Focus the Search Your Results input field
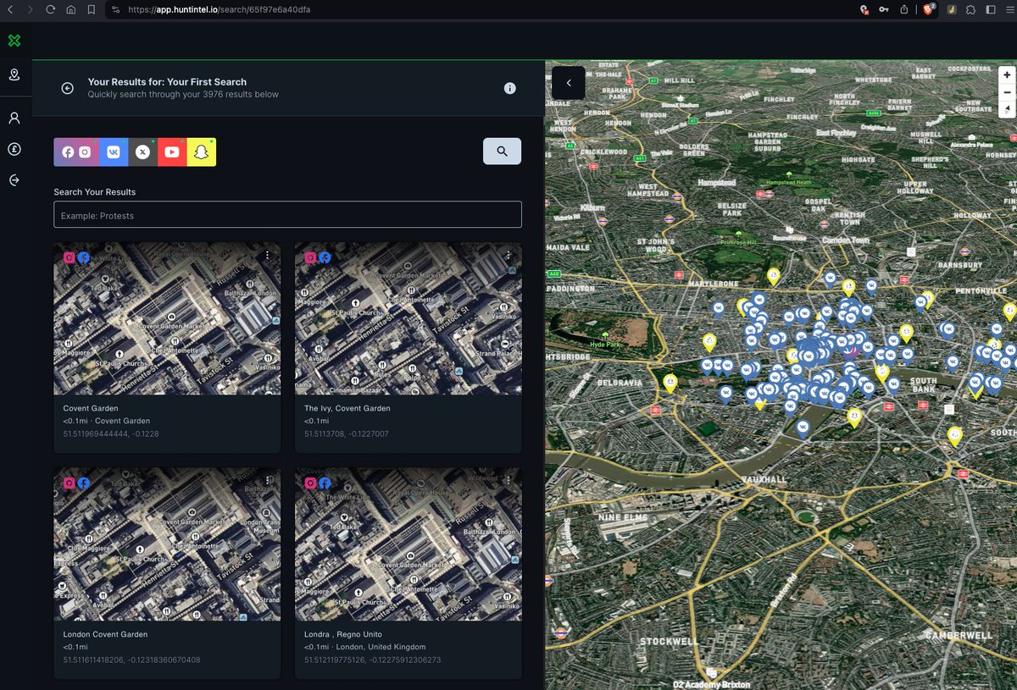 287,214
